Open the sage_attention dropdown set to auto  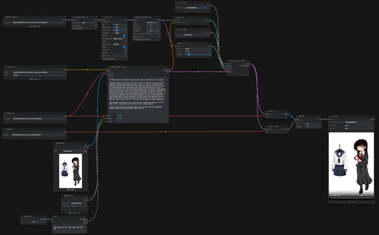point(89,22)
